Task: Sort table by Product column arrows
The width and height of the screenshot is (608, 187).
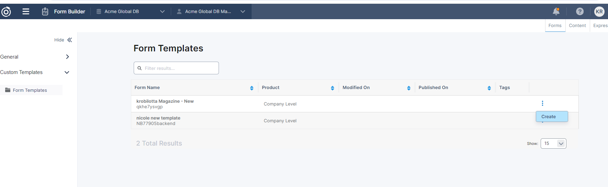Action: coord(332,88)
